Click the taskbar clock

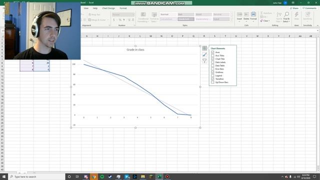305,176
